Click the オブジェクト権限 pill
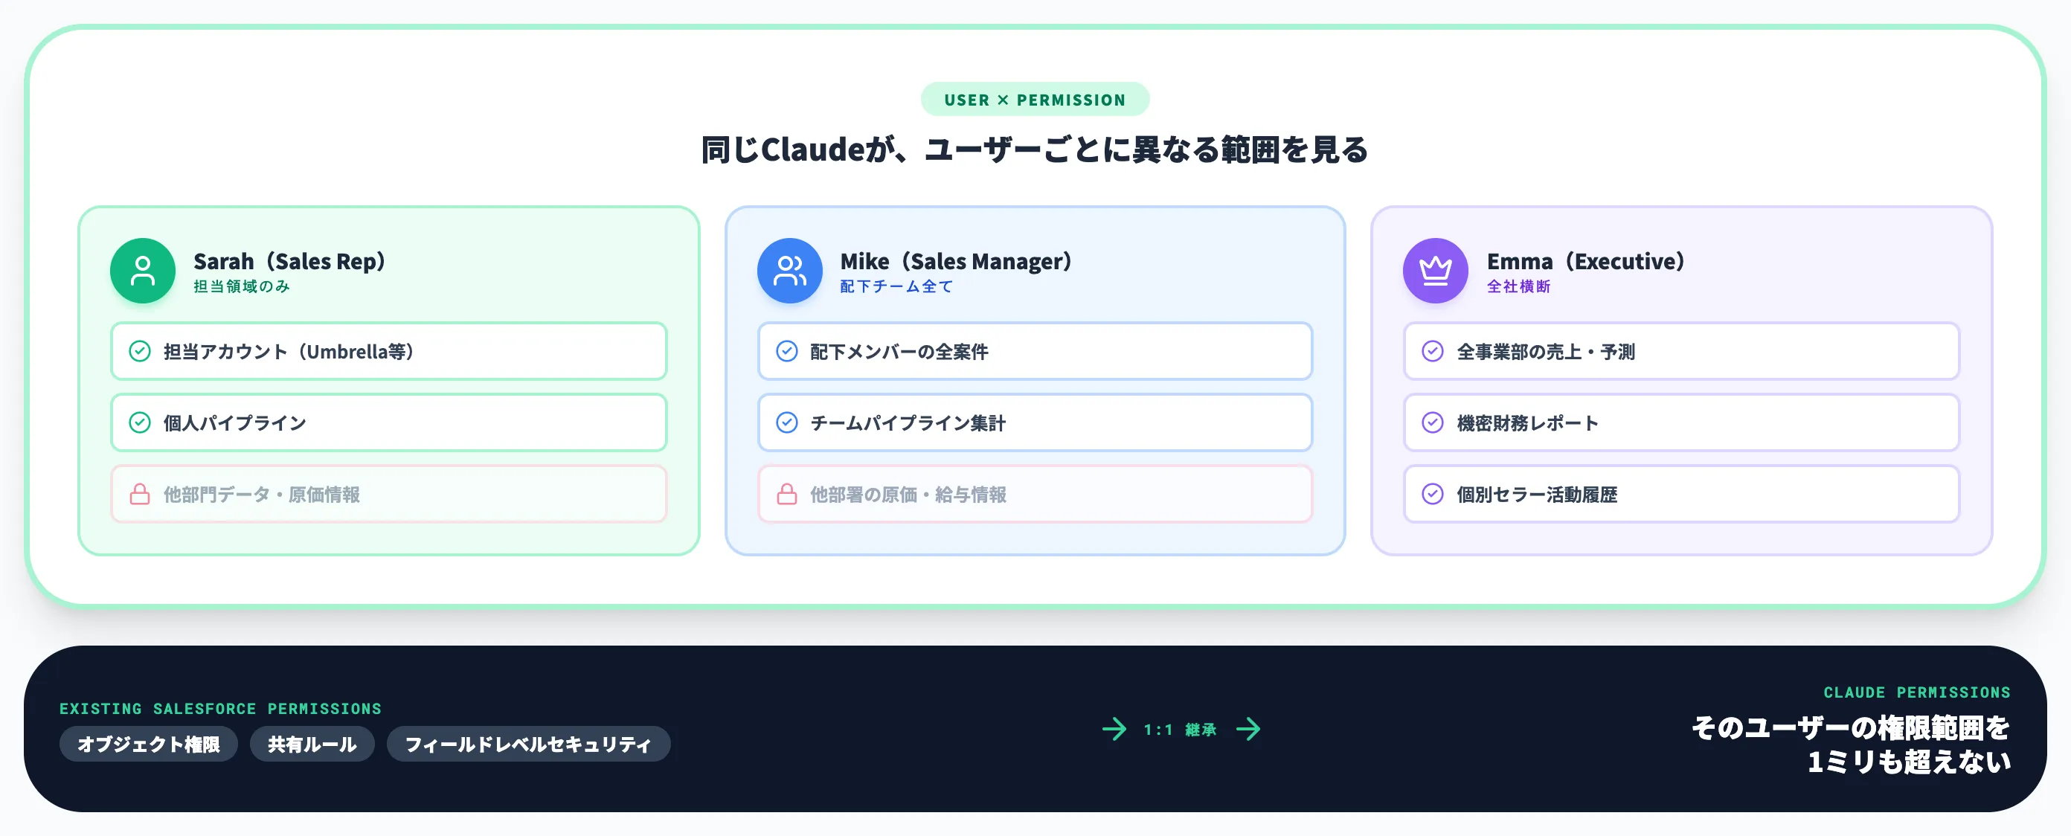 [149, 745]
